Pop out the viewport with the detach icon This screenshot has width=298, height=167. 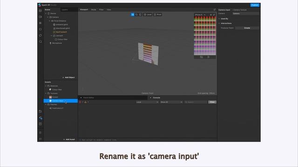coord(215,10)
